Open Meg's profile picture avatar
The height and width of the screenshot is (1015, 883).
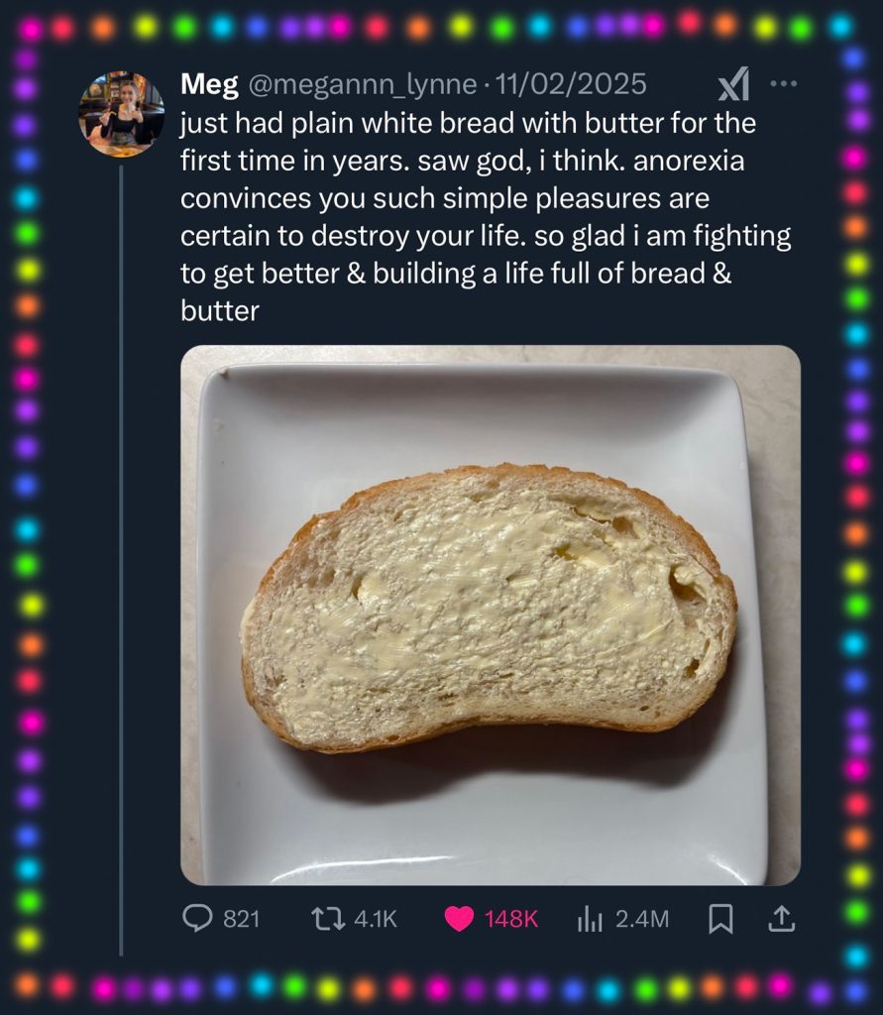pyautogui.click(x=121, y=113)
